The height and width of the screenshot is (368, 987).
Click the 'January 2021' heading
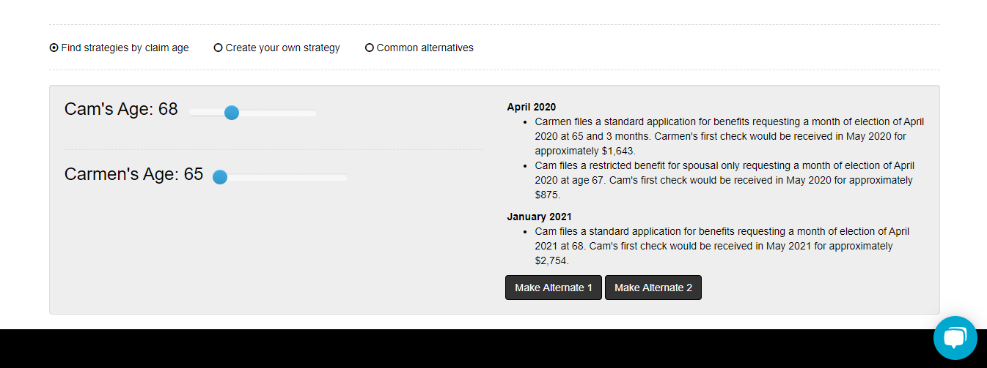click(x=539, y=217)
